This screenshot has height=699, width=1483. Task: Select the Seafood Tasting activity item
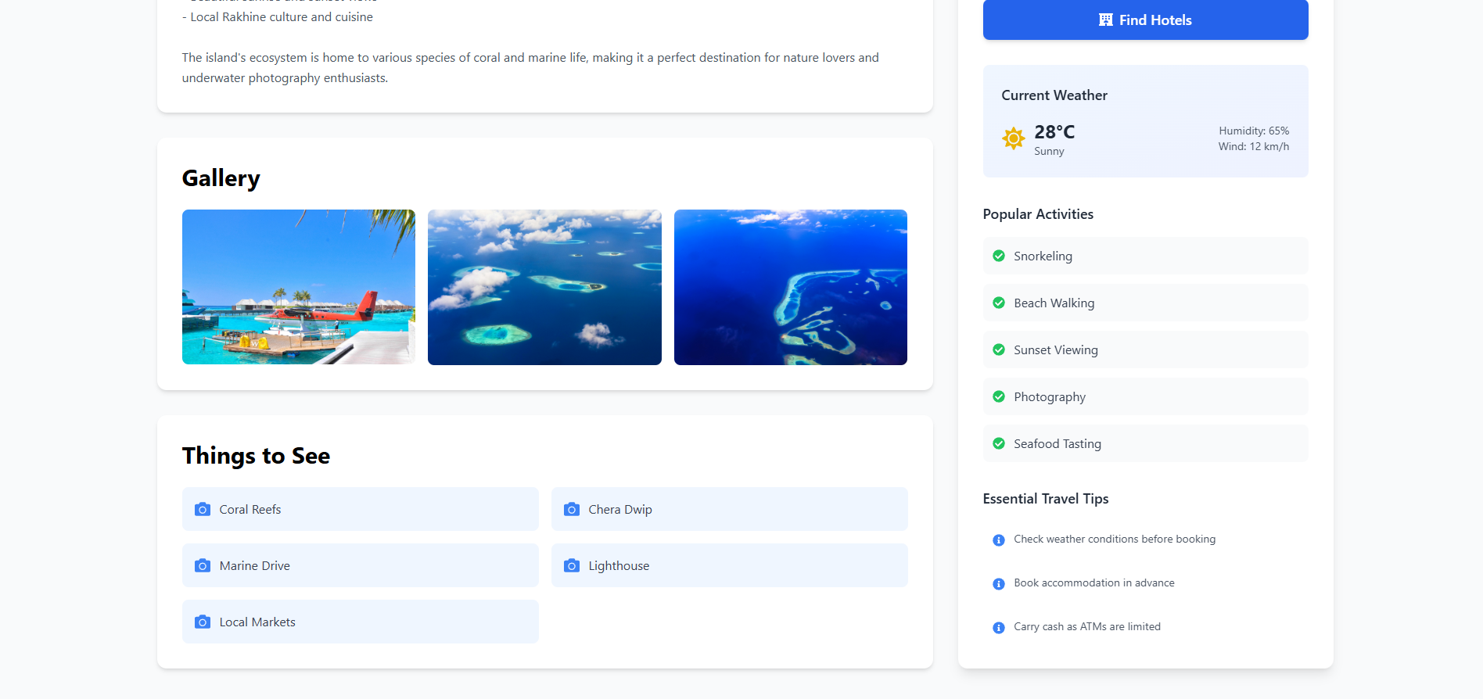[1145, 443]
